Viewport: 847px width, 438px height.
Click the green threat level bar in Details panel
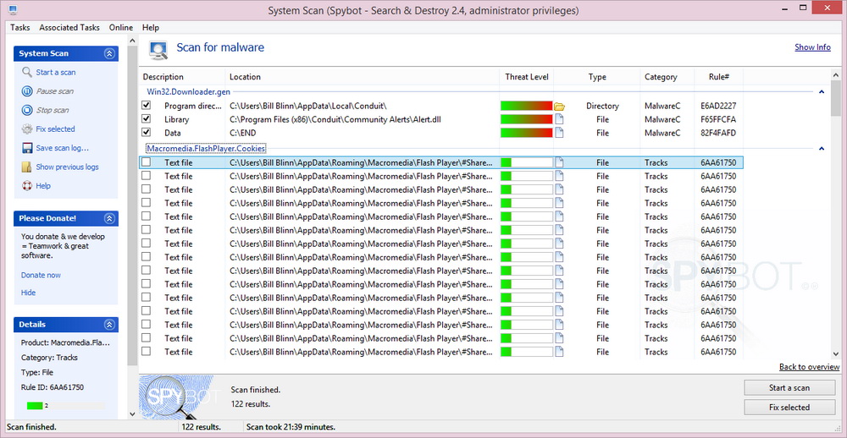35,405
